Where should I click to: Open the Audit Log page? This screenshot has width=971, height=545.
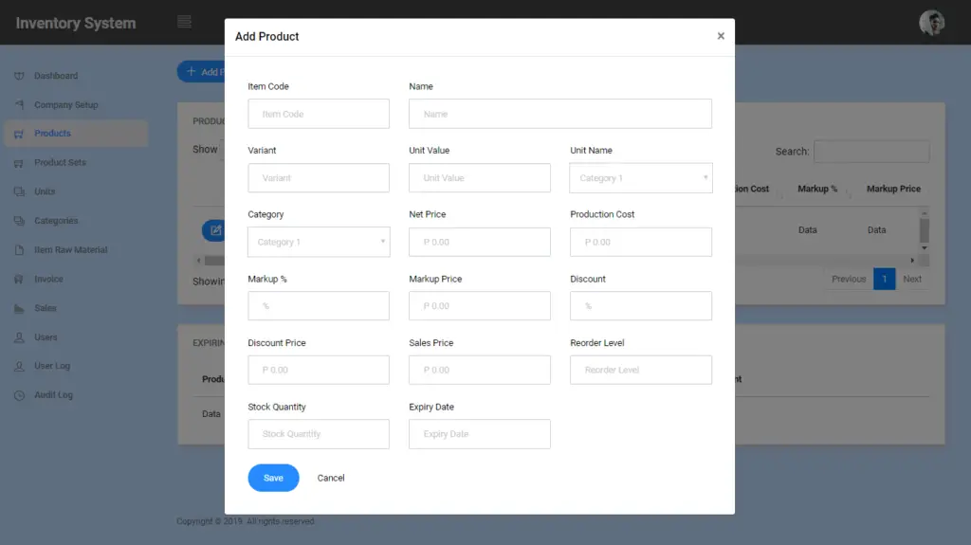tap(53, 394)
